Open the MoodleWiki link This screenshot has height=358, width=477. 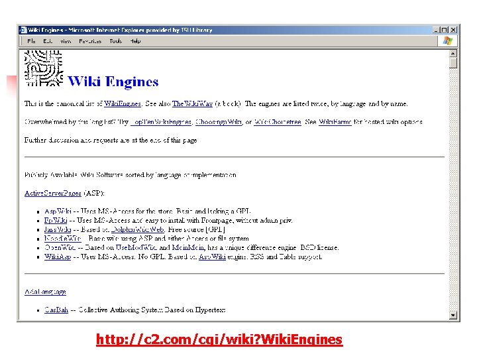(63, 239)
